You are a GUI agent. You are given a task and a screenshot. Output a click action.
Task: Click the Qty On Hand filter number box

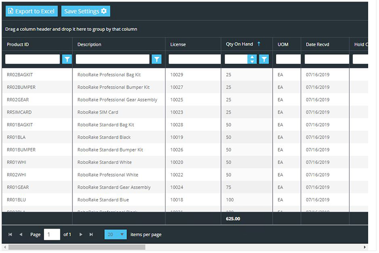pyautogui.click(x=236, y=59)
